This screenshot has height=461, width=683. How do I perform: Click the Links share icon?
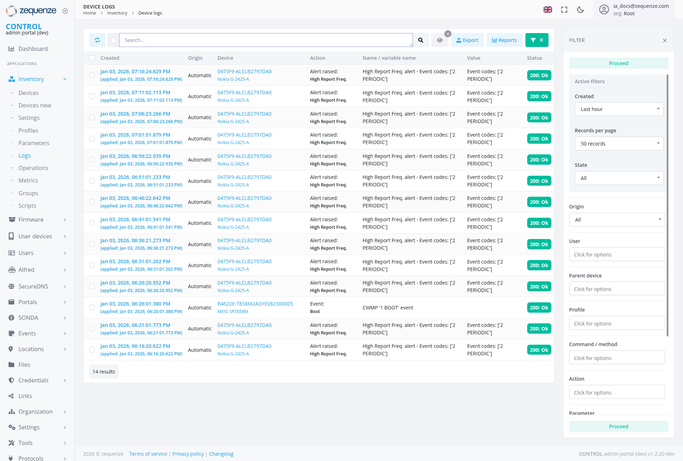pyautogui.click(x=11, y=396)
